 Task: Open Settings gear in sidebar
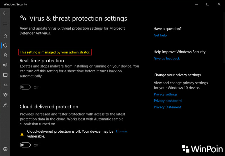[x=5, y=149]
